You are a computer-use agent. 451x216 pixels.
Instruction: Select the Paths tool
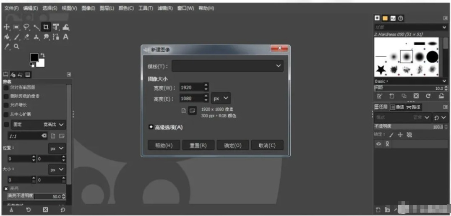pos(56,37)
